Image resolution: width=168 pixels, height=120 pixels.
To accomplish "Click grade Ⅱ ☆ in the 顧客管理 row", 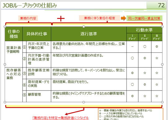I will pos(145,96).
